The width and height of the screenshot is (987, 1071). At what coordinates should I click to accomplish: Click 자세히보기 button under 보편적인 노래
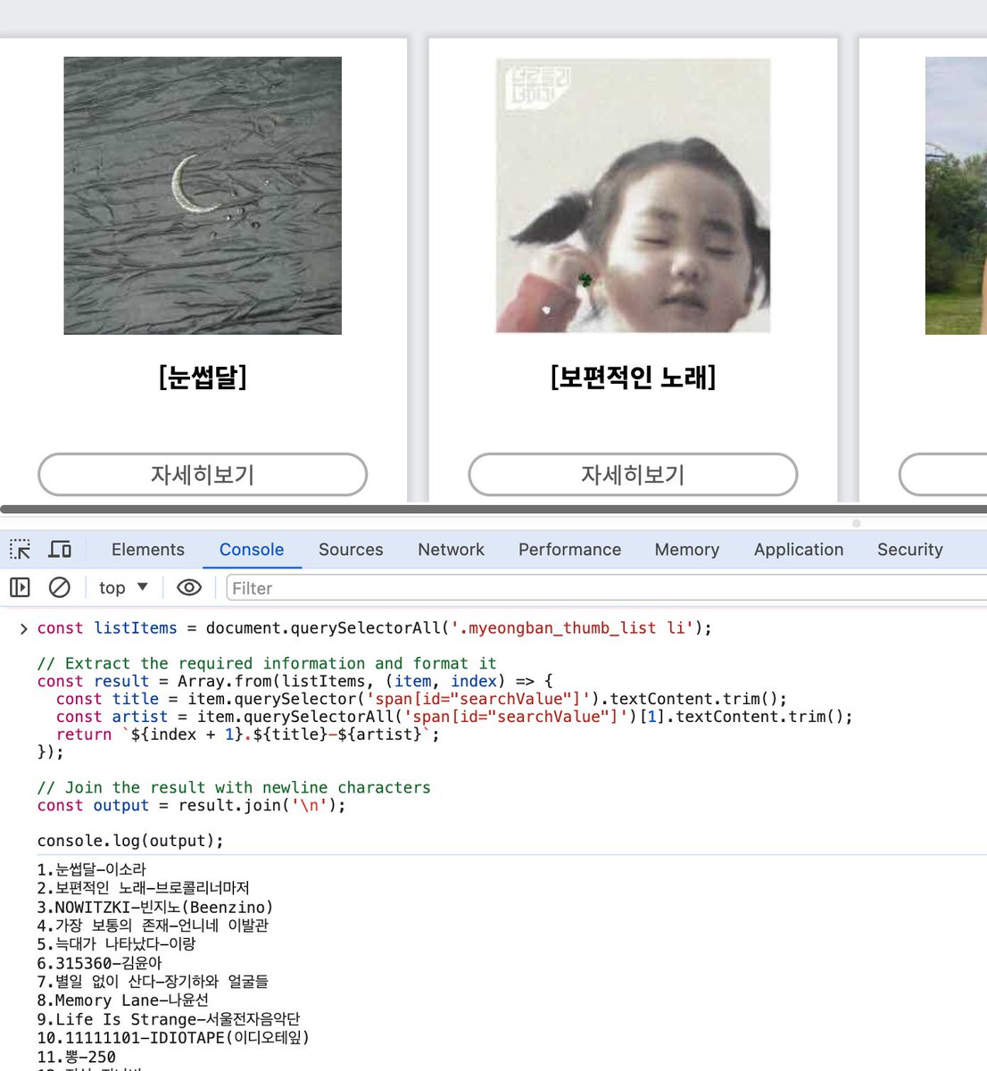coord(633,475)
